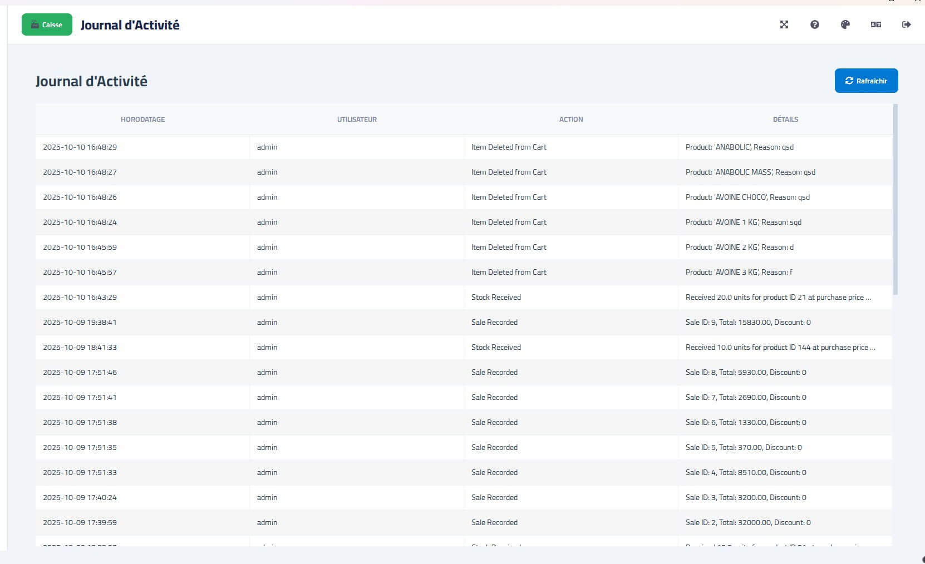
Task: Change language using the translate icon
Action: click(875, 24)
